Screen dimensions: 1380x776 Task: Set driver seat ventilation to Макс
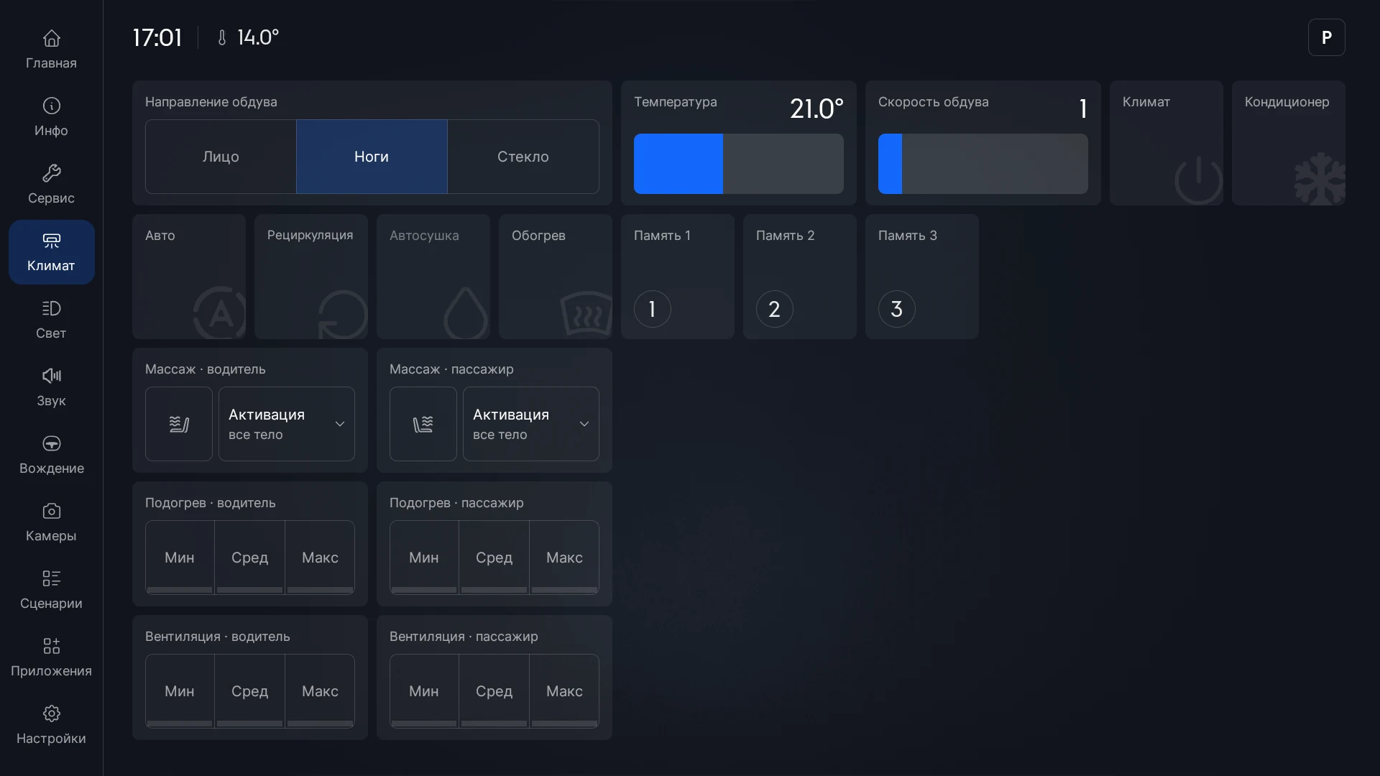(320, 691)
